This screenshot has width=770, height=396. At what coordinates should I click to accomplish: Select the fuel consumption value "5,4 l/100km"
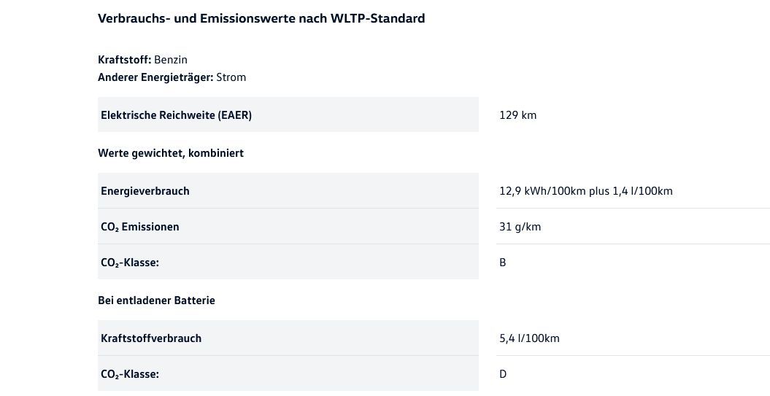click(x=530, y=338)
